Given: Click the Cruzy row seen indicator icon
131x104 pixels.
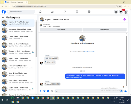Looking at the screenshot, I should click(33, 89).
